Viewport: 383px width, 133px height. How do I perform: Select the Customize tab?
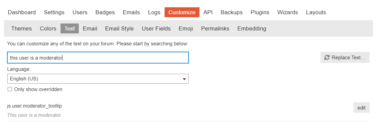tap(182, 12)
